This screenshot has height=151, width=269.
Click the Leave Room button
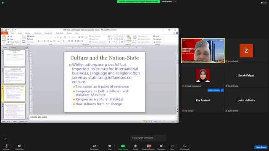[261, 147]
